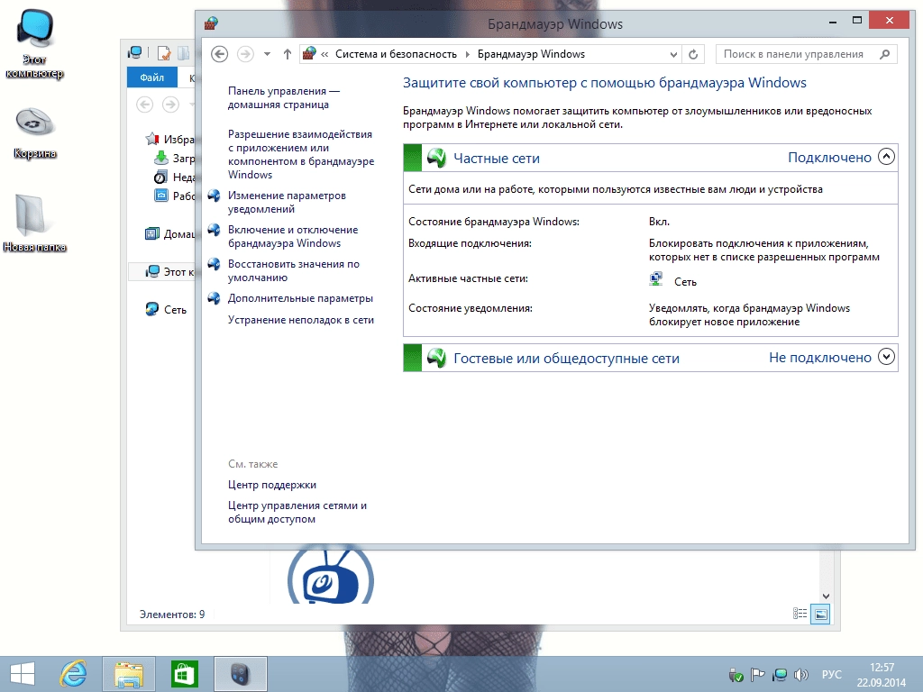Click back arrow in Explorer window
The width and height of the screenshot is (923, 692).
tap(145, 105)
